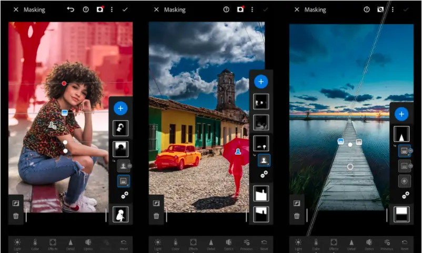
Task: Open the help icon on the dock photo screen
Action: [x=367, y=9]
